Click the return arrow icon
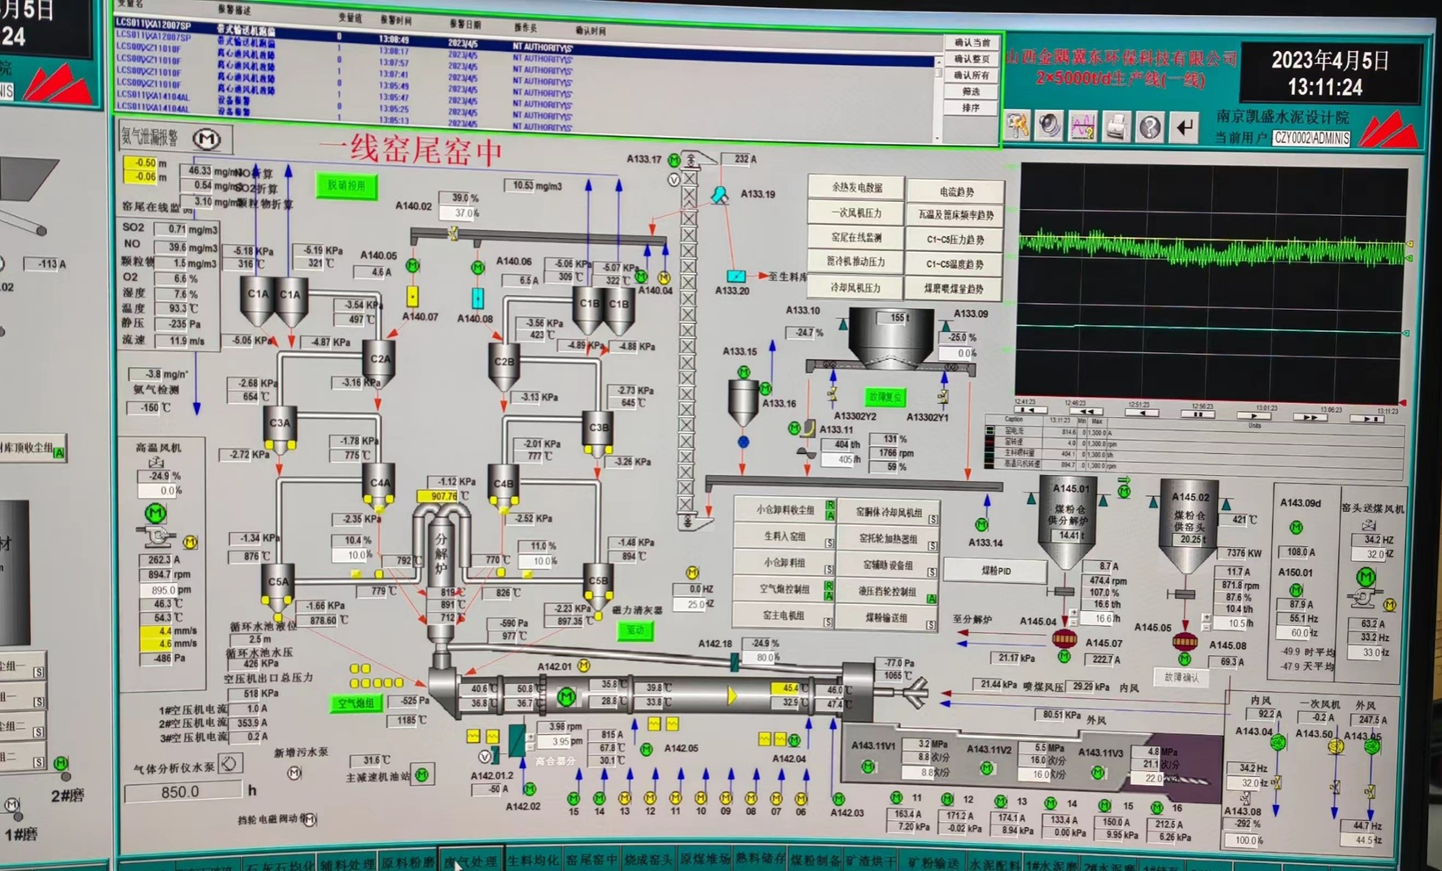The width and height of the screenshot is (1442, 871). pyautogui.click(x=1184, y=129)
